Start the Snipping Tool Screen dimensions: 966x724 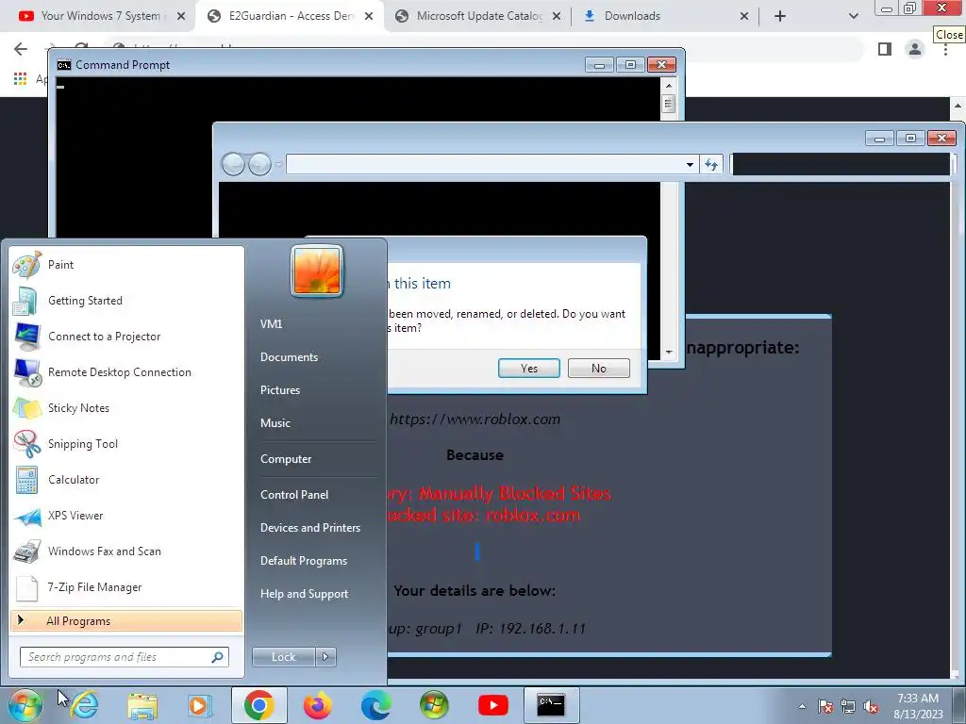coord(126,444)
